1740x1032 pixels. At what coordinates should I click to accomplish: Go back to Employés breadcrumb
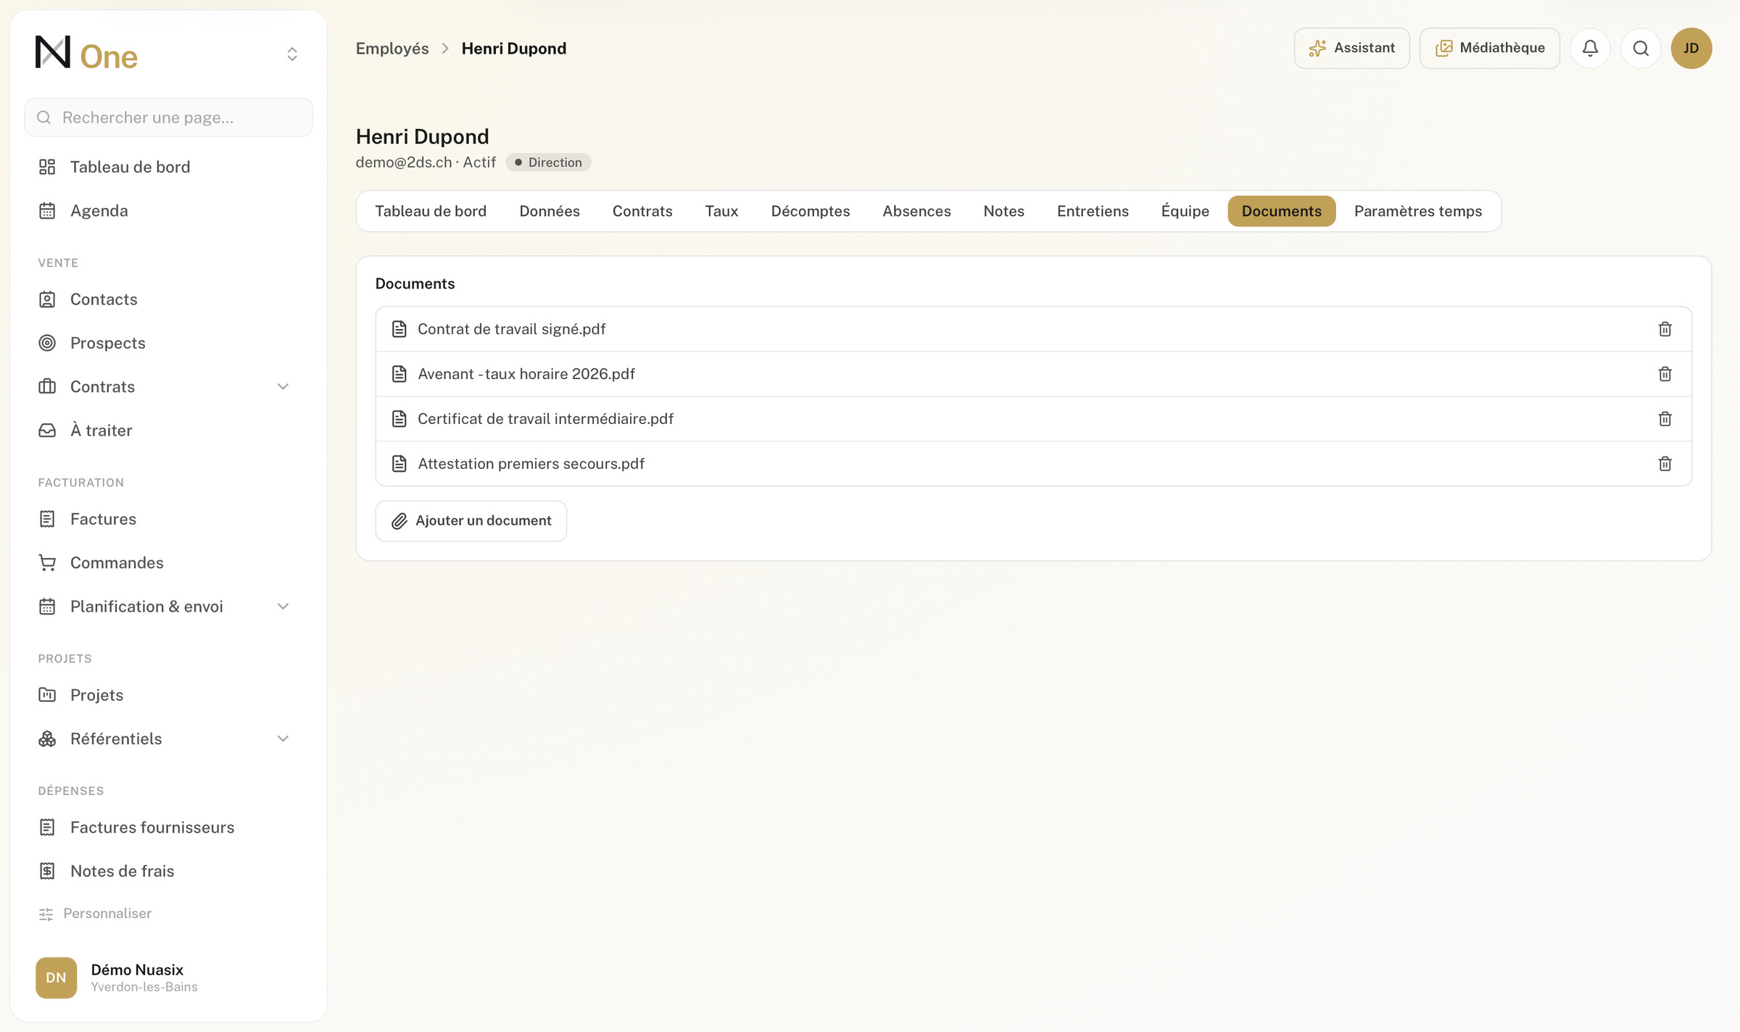[x=391, y=49]
